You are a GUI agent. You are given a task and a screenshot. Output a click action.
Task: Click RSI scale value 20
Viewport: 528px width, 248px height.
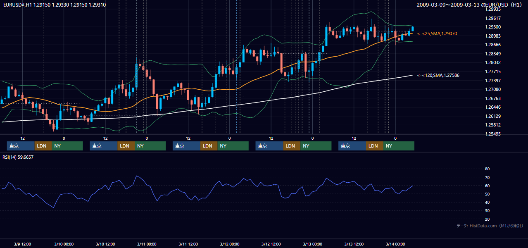click(x=487, y=219)
